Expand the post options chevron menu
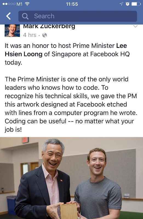 [x=135, y=26]
